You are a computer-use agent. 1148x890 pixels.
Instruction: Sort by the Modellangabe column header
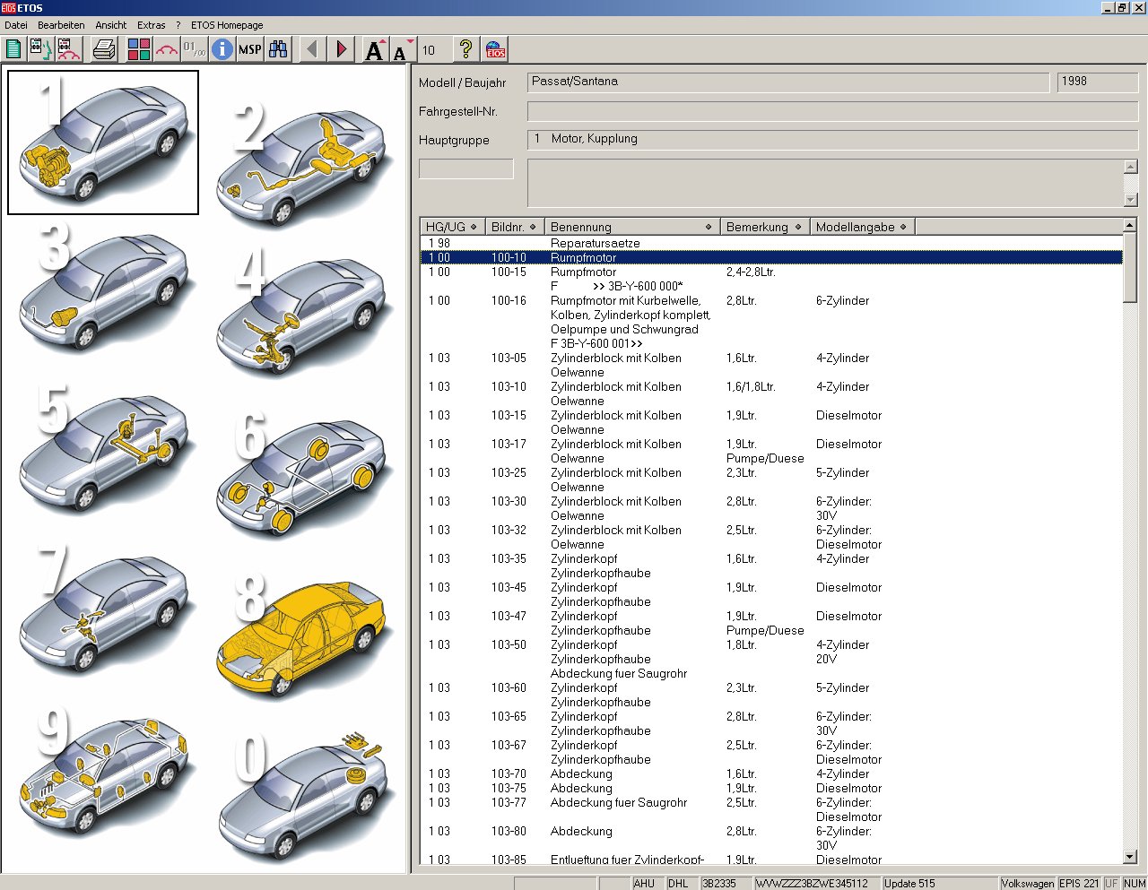tap(862, 227)
